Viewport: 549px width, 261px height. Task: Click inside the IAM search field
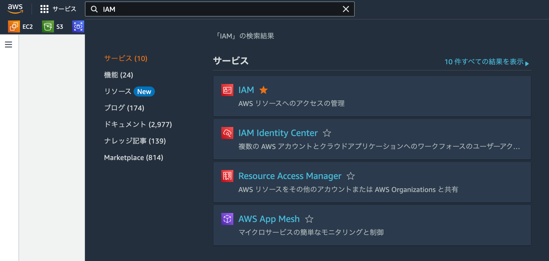pyautogui.click(x=200, y=9)
